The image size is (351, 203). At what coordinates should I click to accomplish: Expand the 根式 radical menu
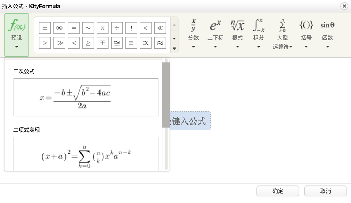tap(237, 34)
